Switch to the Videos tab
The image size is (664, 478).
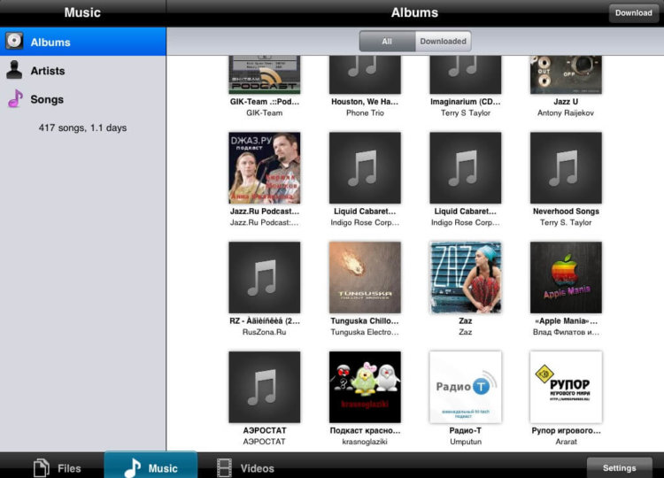point(245,468)
